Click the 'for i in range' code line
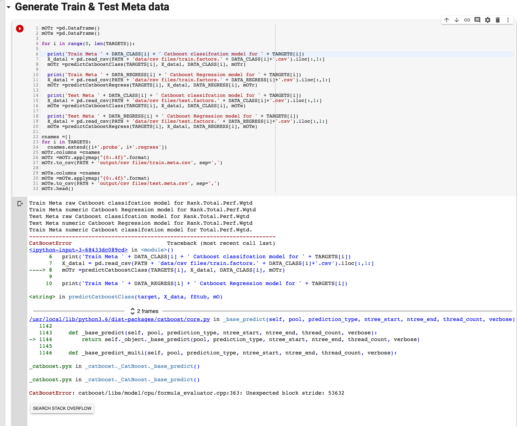Screen dimensions: 517x426 88,44
